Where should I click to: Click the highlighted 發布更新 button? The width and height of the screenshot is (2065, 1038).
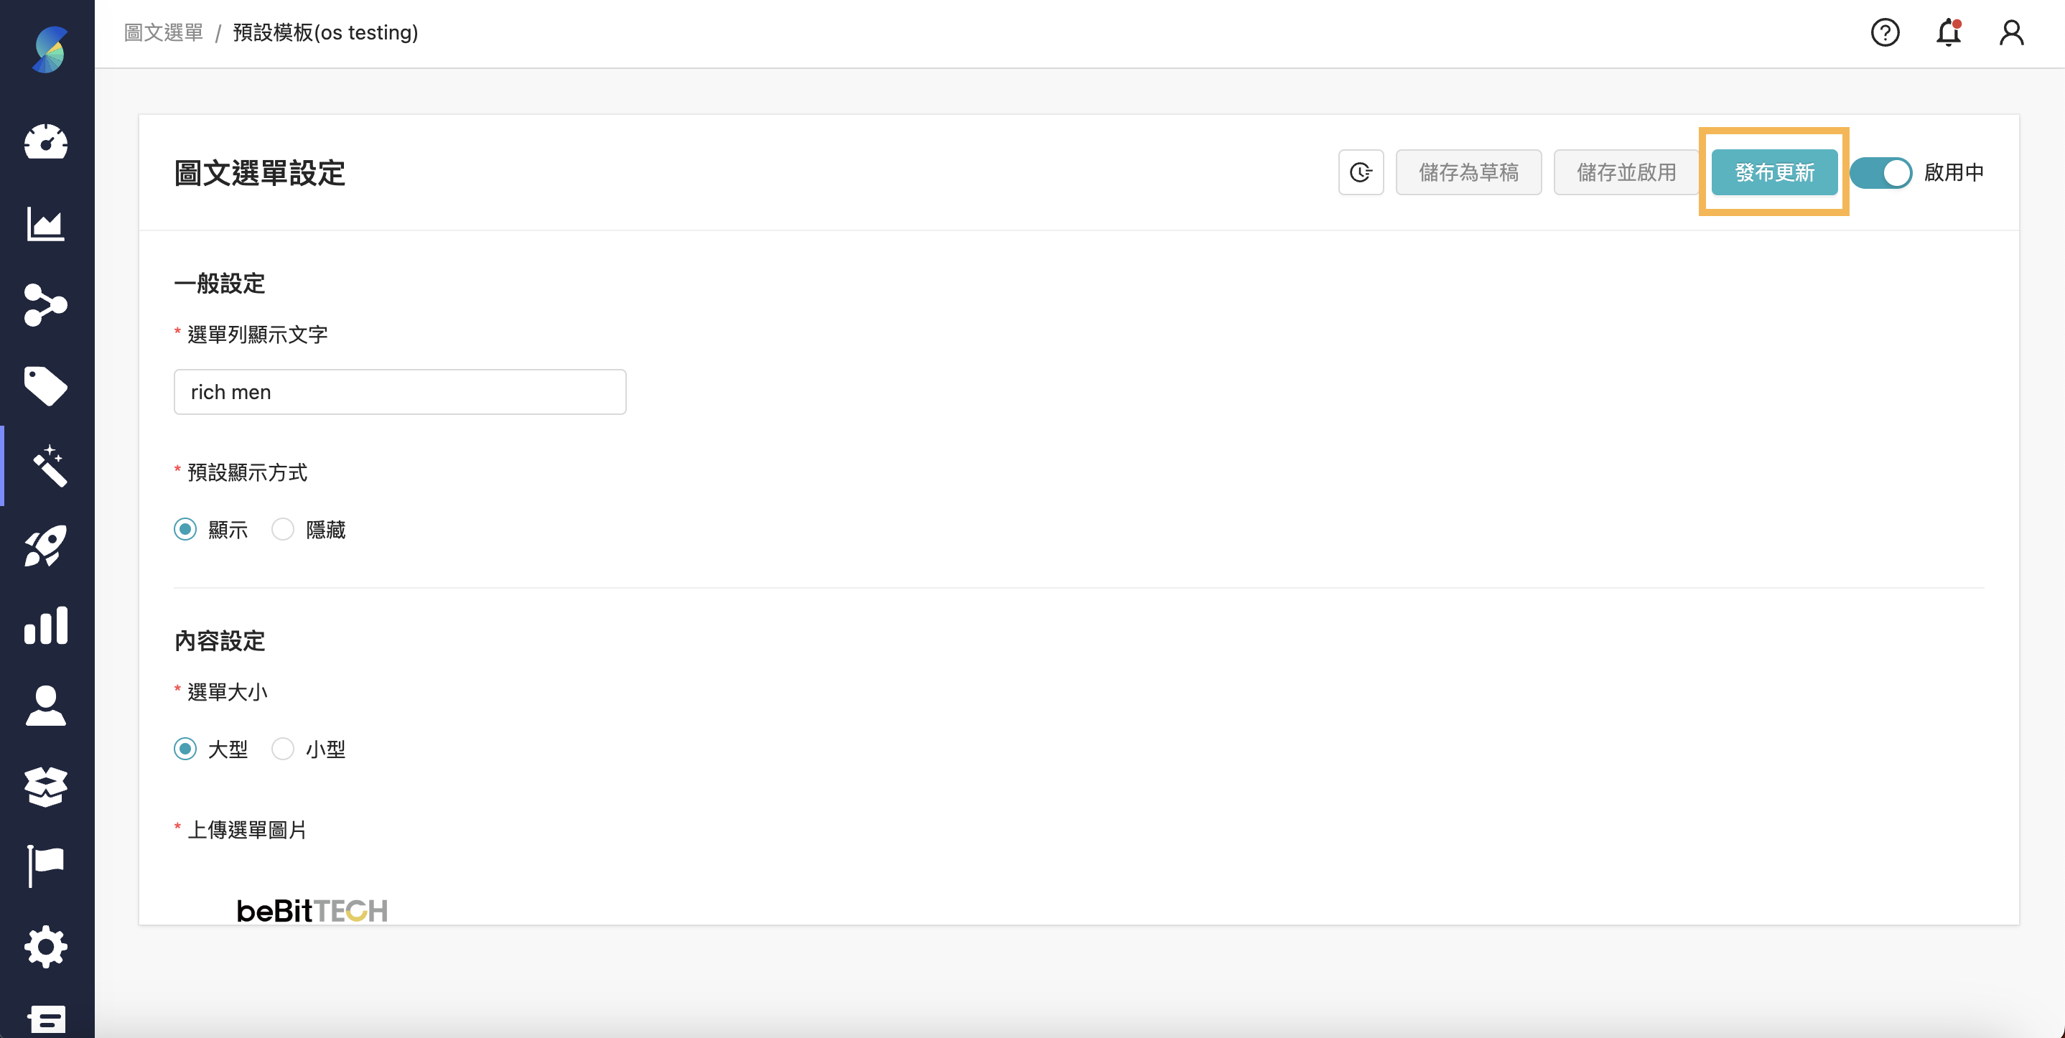(x=1774, y=172)
